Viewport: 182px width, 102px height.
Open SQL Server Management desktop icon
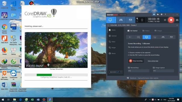pos(13,40)
